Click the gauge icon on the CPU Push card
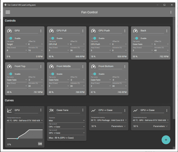The height and width of the screenshot is (152, 178). (93, 31)
